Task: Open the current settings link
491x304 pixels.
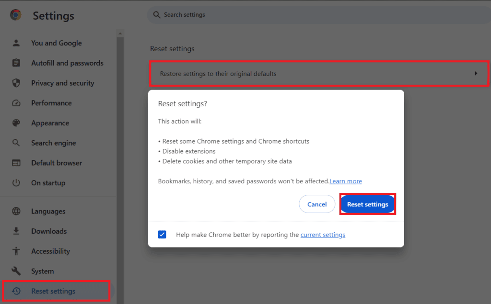Action: (x=323, y=235)
